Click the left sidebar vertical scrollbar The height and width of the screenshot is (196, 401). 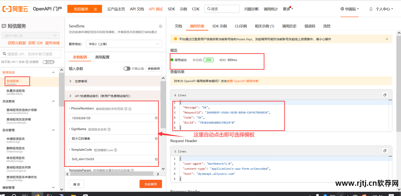click(62, 89)
